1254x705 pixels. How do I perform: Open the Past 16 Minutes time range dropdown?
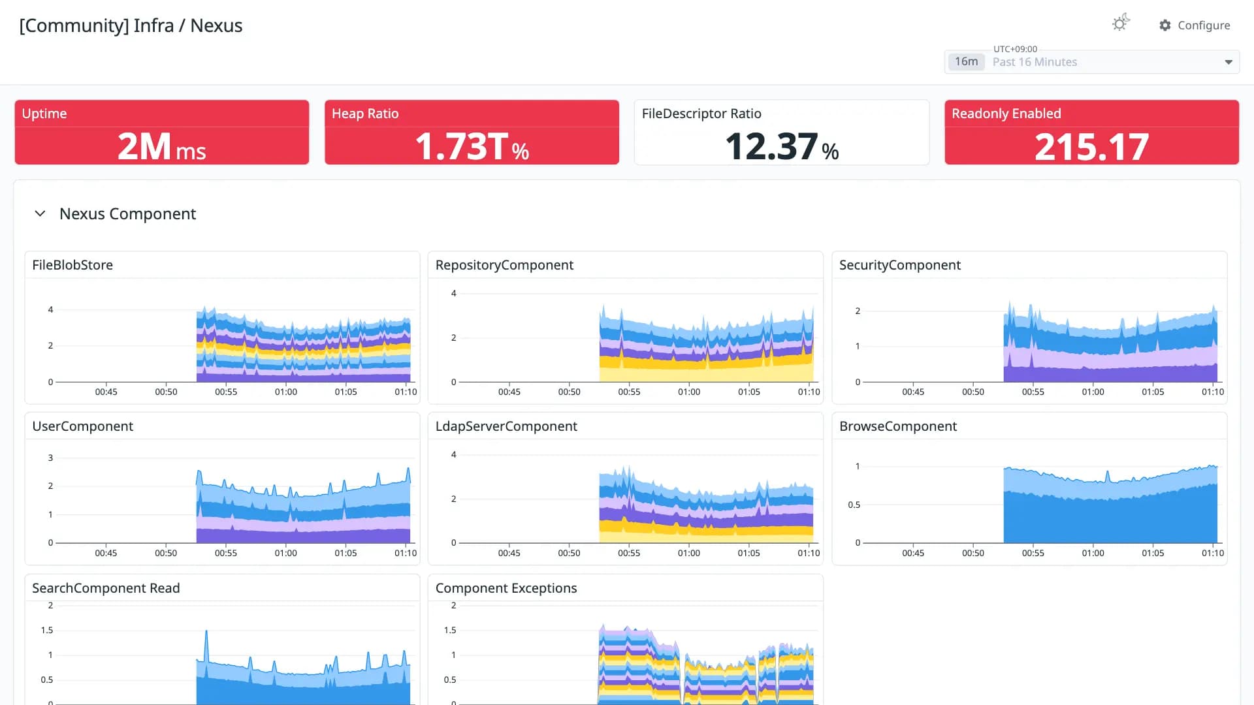tap(1091, 62)
